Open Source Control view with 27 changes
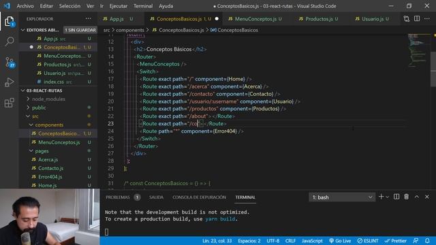The width and height of the screenshot is (436, 245). [10, 62]
